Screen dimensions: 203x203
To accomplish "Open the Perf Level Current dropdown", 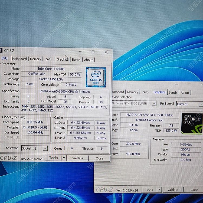I will pyautogui.click(x=190, y=104).
